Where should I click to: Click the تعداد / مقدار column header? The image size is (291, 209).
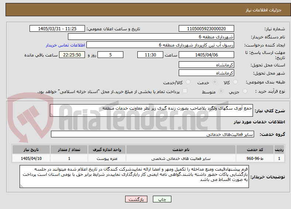(69, 150)
